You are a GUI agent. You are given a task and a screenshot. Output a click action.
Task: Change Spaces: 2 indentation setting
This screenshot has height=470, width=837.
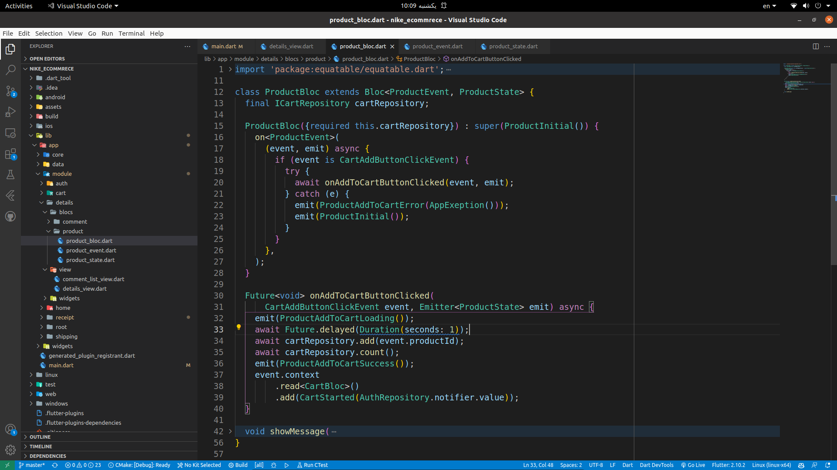[x=571, y=465]
